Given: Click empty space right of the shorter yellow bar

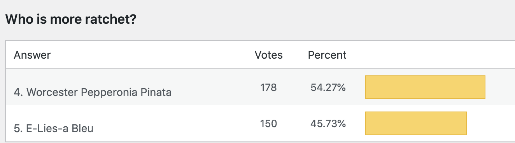Looking at the screenshot, I should click(490, 123).
